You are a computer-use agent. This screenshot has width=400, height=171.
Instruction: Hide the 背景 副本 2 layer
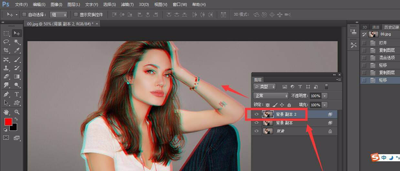(257, 114)
